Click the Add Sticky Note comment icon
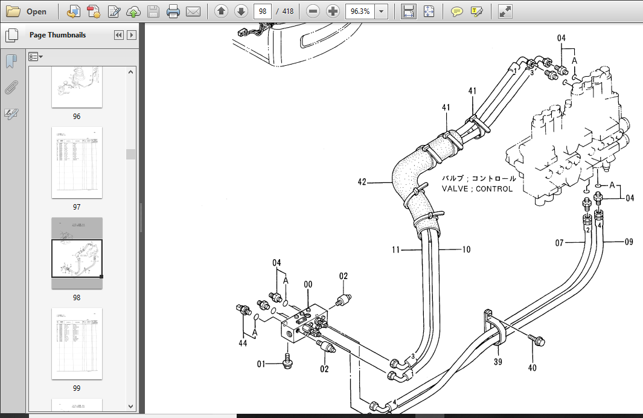643x418 pixels. pyautogui.click(x=456, y=11)
